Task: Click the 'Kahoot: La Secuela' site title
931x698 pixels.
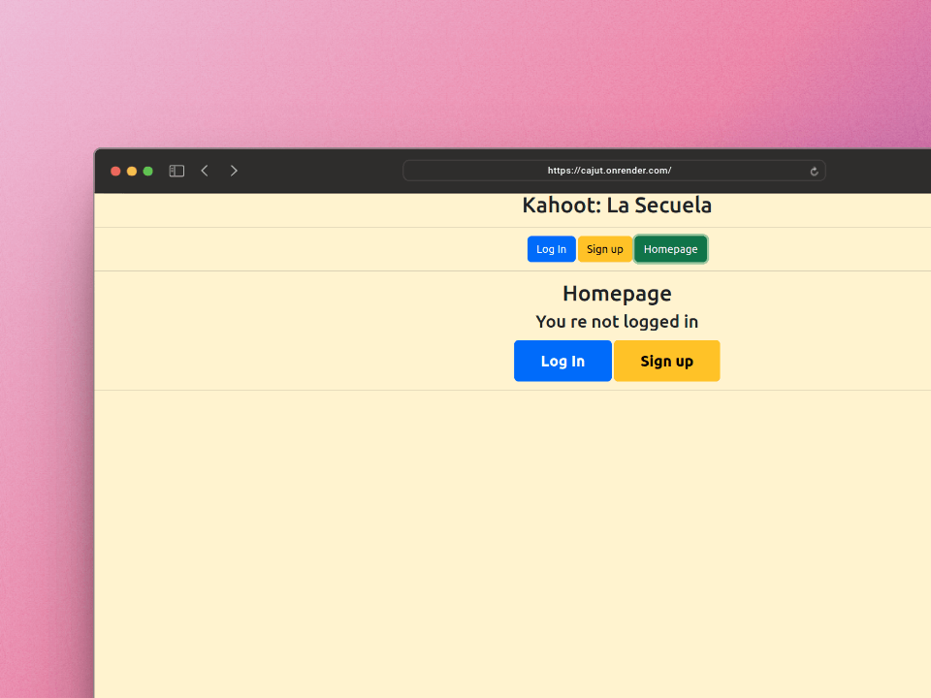Action: pyautogui.click(x=617, y=206)
